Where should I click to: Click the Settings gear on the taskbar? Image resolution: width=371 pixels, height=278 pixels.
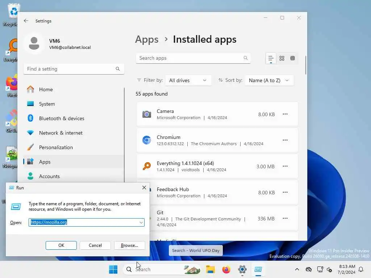click(242, 269)
